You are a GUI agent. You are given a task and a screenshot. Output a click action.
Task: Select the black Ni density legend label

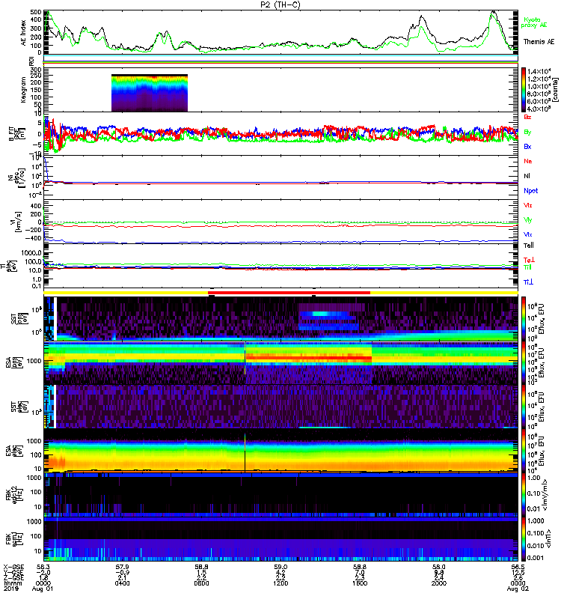527,176
